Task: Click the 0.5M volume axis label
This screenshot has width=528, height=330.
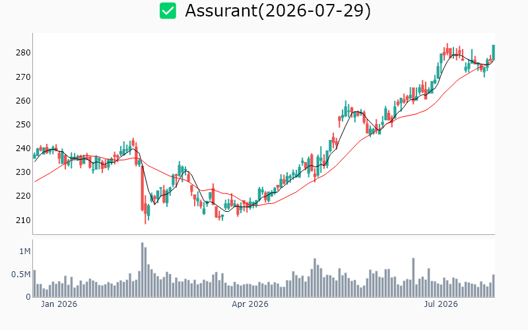Action: [21, 275]
